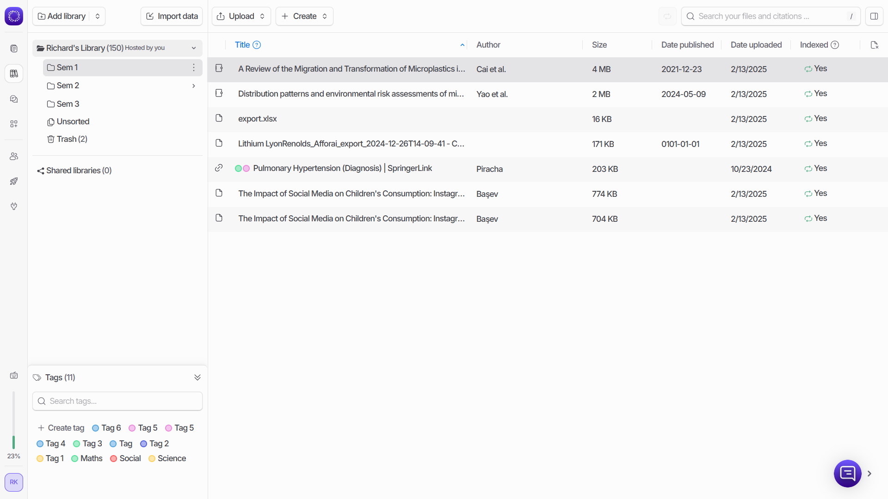Create a new tag
Viewport: 888px width, 499px height.
click(x=61, y=428)
